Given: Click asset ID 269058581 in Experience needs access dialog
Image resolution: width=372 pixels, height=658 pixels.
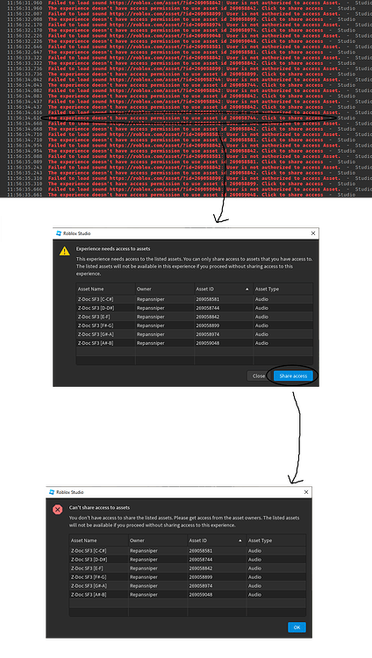Looking at the screenshot, I should [207, 299].
